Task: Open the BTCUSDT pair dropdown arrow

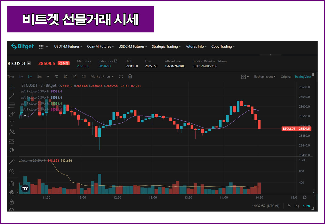Action: pos(29,63)
